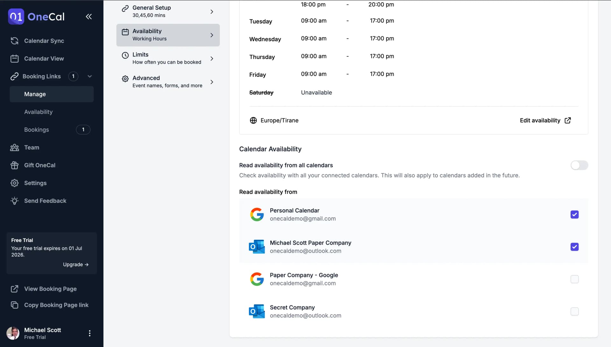
Task: Click the 20:00 pm end time
Action: tap(381, 4)
